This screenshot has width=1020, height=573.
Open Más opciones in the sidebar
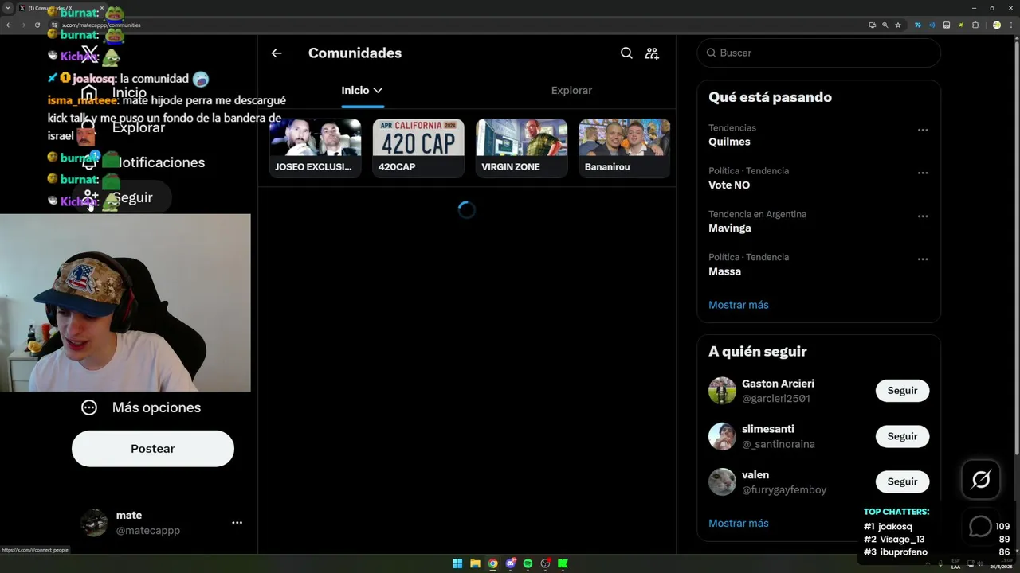[141, 407]
